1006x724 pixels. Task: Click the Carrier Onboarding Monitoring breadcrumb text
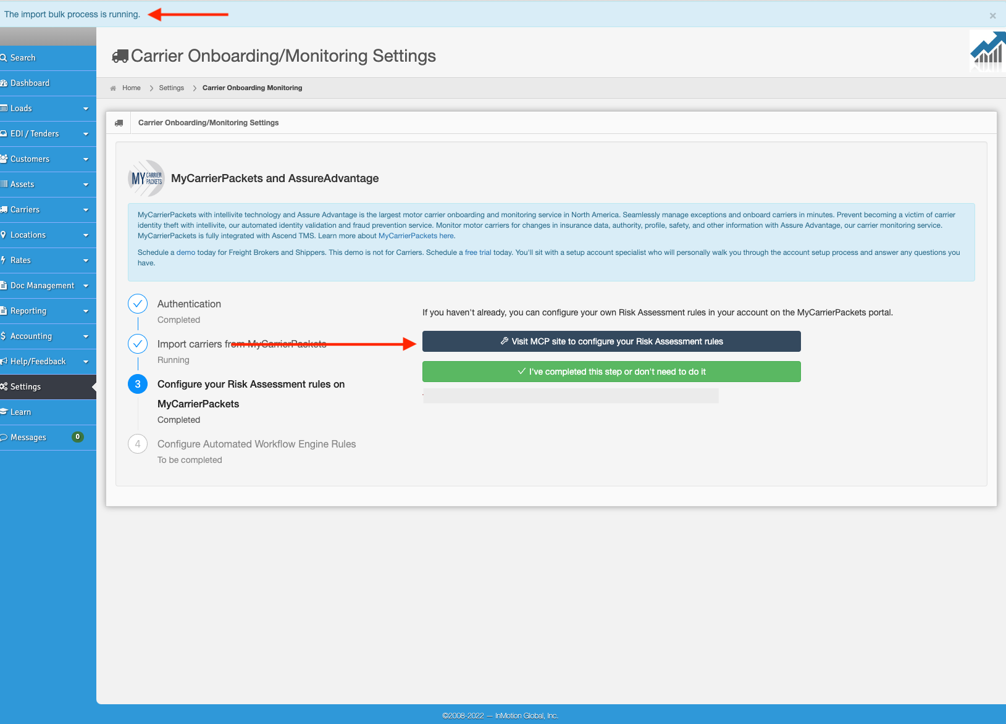253,88
